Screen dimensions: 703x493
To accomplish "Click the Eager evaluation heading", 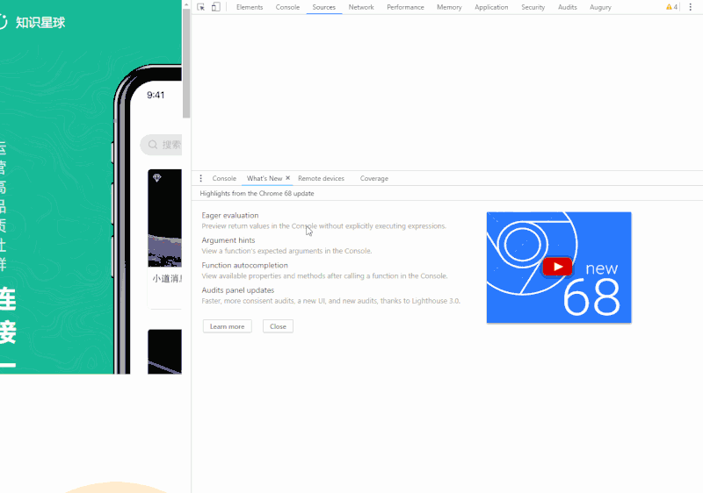I will point(230,215).
